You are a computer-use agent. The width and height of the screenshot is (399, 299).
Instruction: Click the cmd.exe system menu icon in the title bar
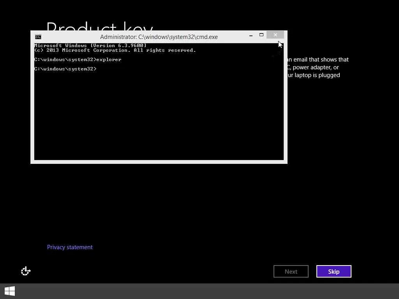[38, 37]
